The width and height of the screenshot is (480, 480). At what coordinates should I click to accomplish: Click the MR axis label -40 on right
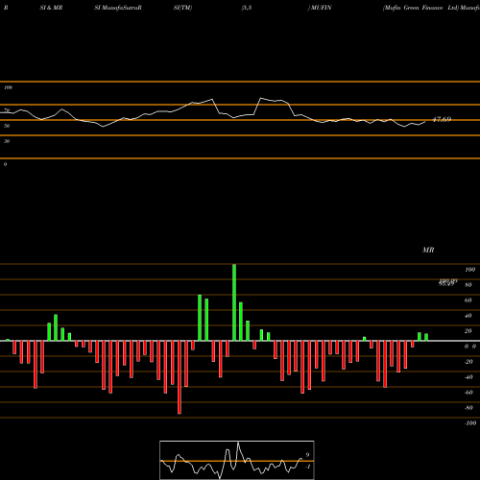pos(468,377)
